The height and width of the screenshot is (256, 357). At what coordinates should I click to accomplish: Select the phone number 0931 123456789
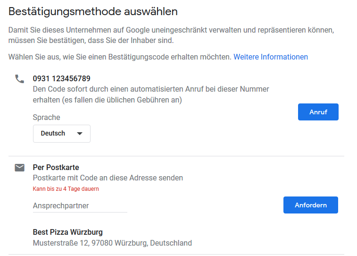point(61,78)
